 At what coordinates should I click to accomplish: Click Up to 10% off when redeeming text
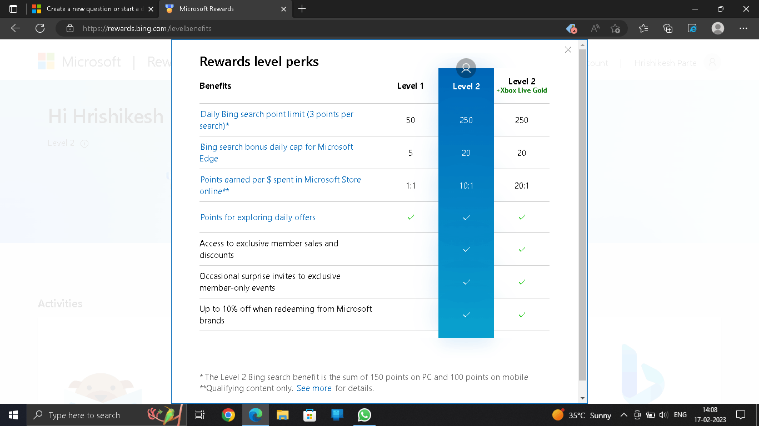286,315
